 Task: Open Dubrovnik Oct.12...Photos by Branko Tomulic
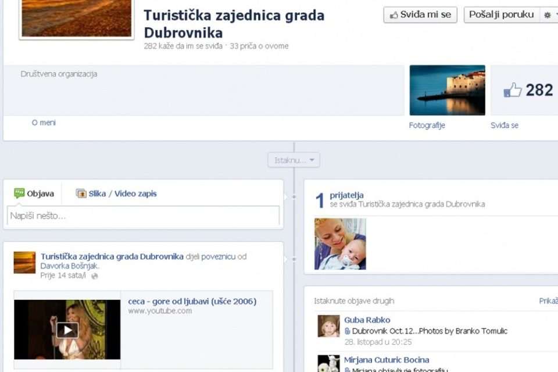pos(430,331)
